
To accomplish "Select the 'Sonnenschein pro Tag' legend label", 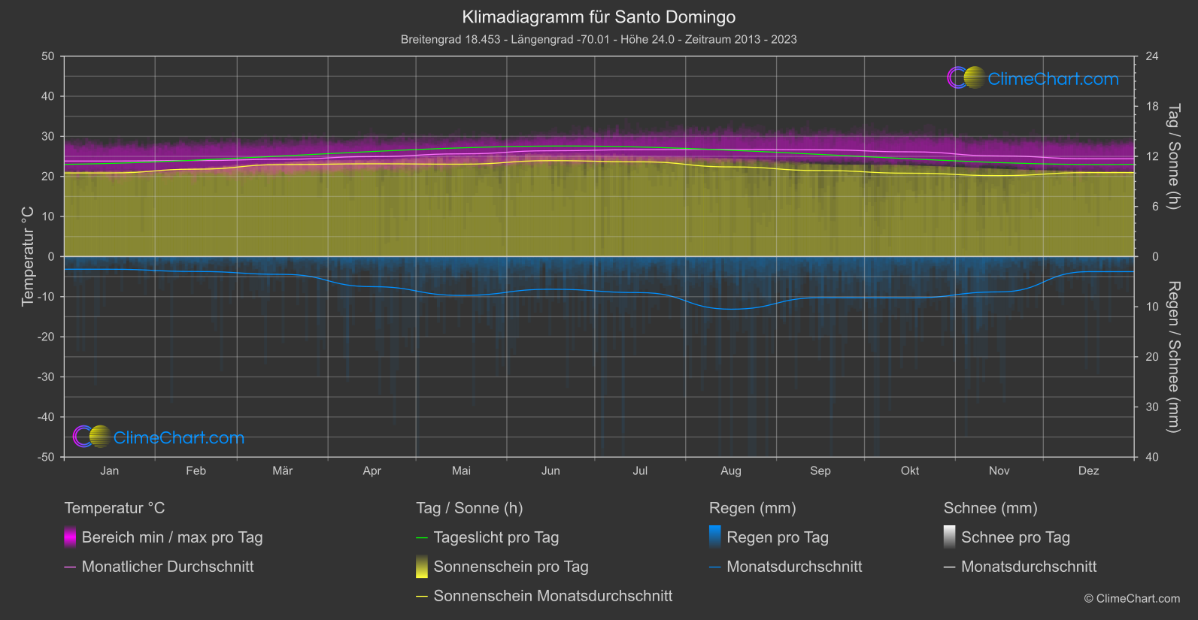I will tap(511, 567).
